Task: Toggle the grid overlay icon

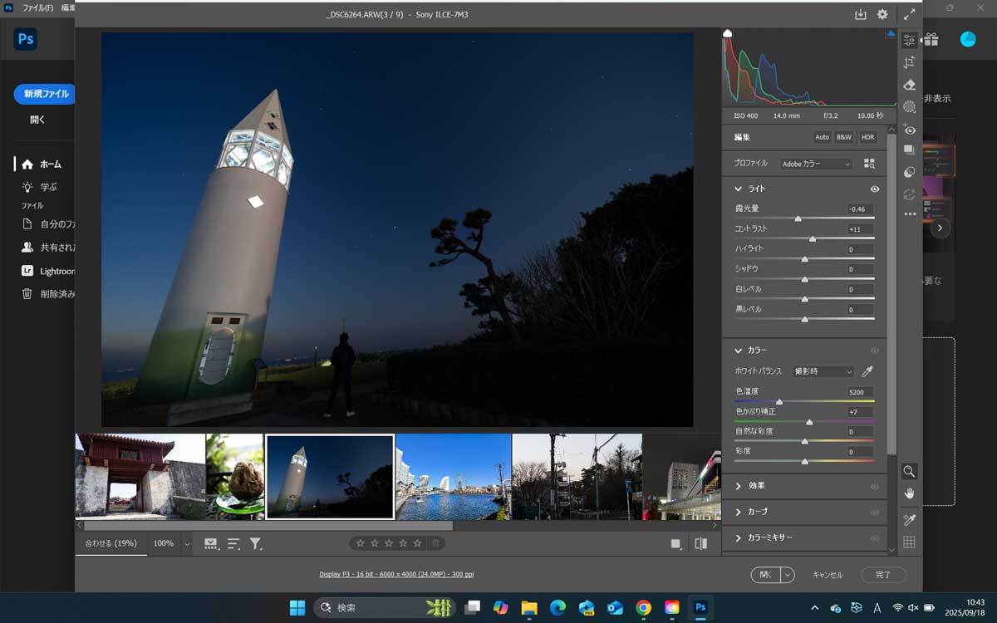Action: 910,542
